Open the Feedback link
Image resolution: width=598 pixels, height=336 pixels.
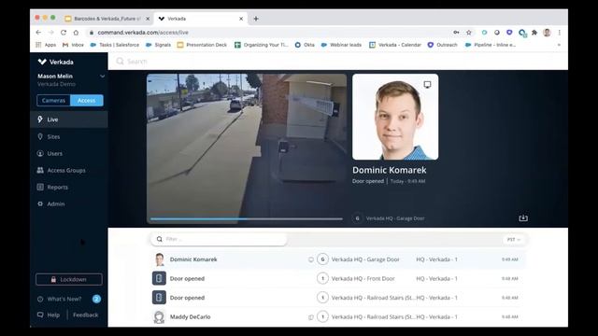[85, 315]
